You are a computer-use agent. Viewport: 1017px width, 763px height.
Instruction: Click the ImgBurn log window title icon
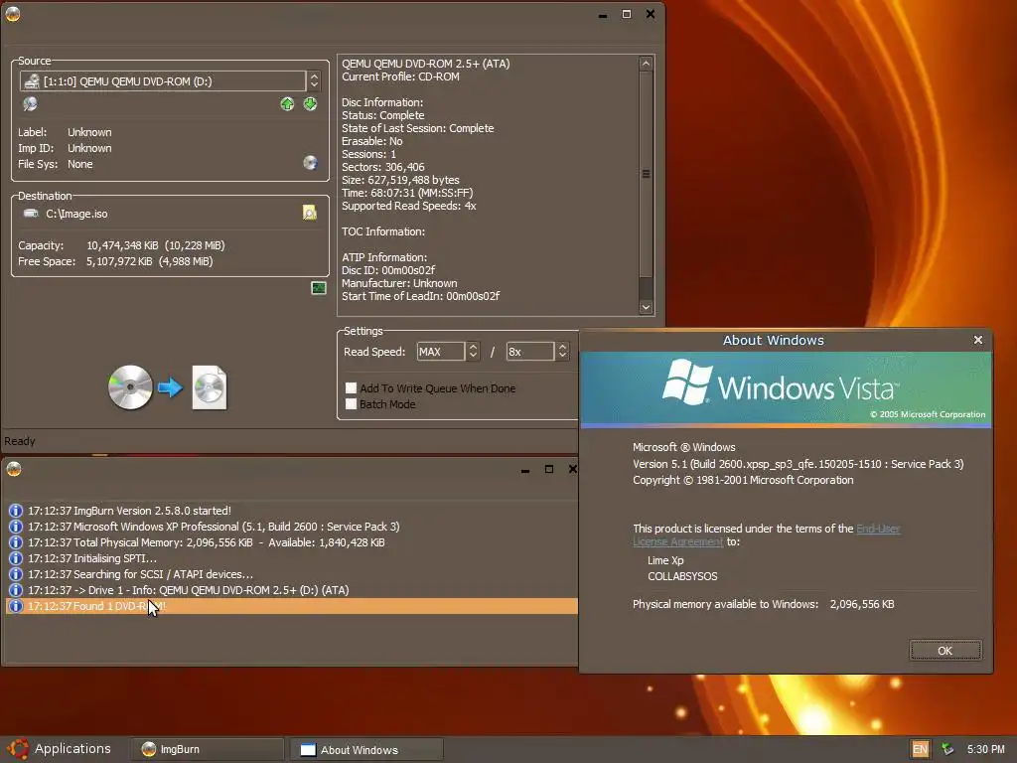point(14,469)
